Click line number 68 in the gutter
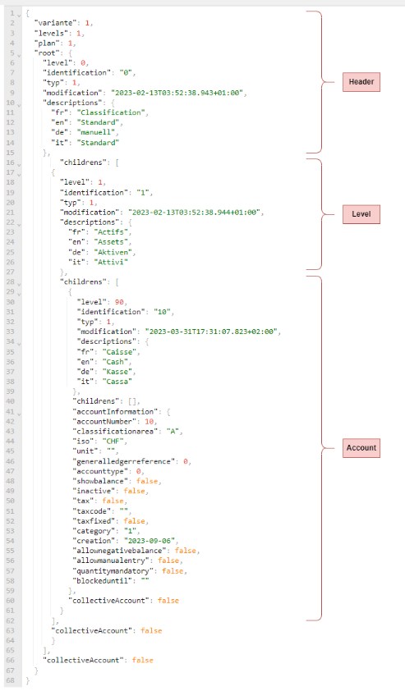 pyautogui.click(x=10, y=680)
